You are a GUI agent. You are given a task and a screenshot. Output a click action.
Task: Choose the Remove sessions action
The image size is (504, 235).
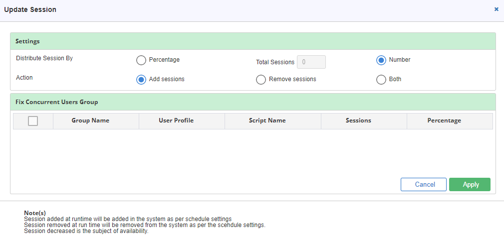tap(261, 79)
